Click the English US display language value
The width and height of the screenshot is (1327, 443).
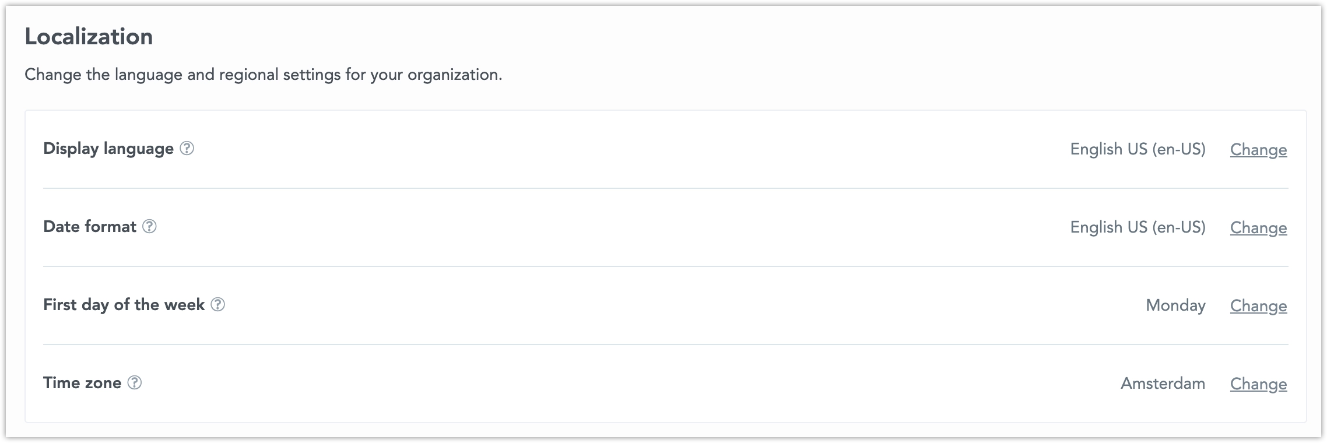(x=1138, y=149)
